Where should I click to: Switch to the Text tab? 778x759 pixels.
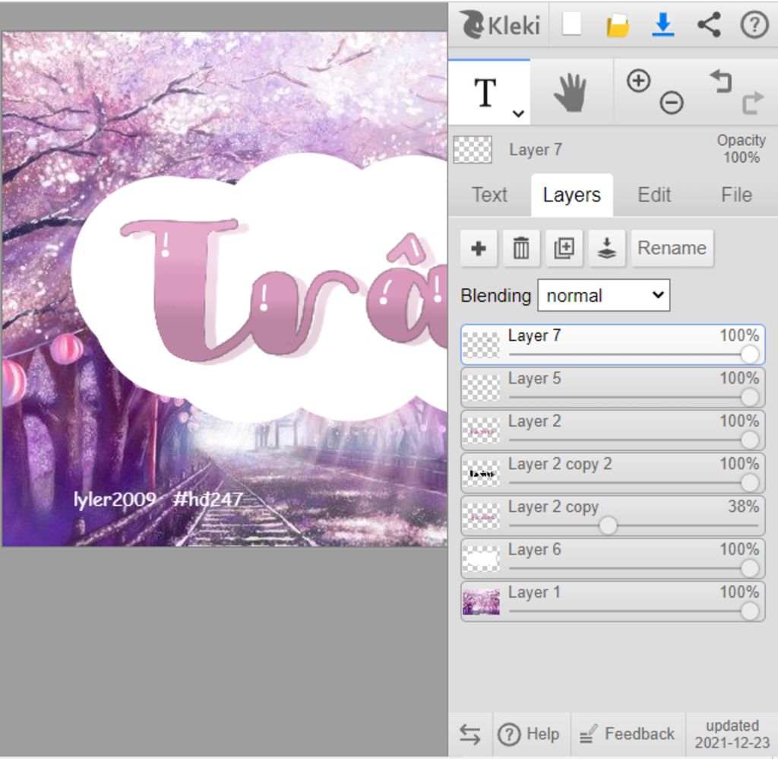click(489, 195)
